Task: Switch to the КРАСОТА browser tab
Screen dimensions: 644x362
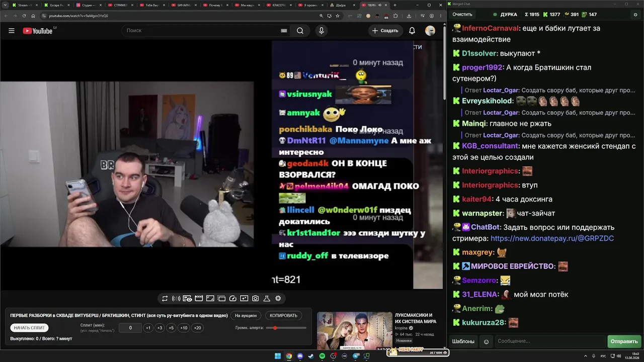Action: tap(279, 5)
